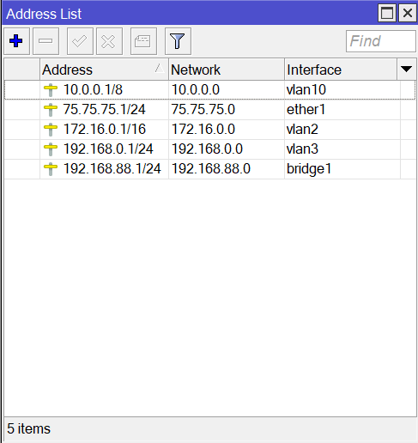Click the yellow icon beside 10.0.0.1/8

click(x=51, y=90)
